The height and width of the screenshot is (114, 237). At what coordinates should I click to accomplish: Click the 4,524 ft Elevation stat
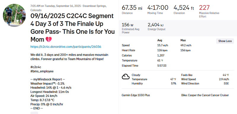click(184, 10)
